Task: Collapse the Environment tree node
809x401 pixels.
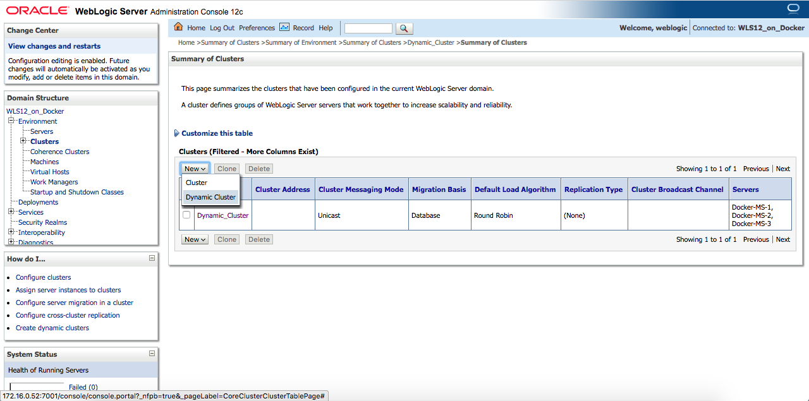Action: pyautogui.click(x=11, y=121)
